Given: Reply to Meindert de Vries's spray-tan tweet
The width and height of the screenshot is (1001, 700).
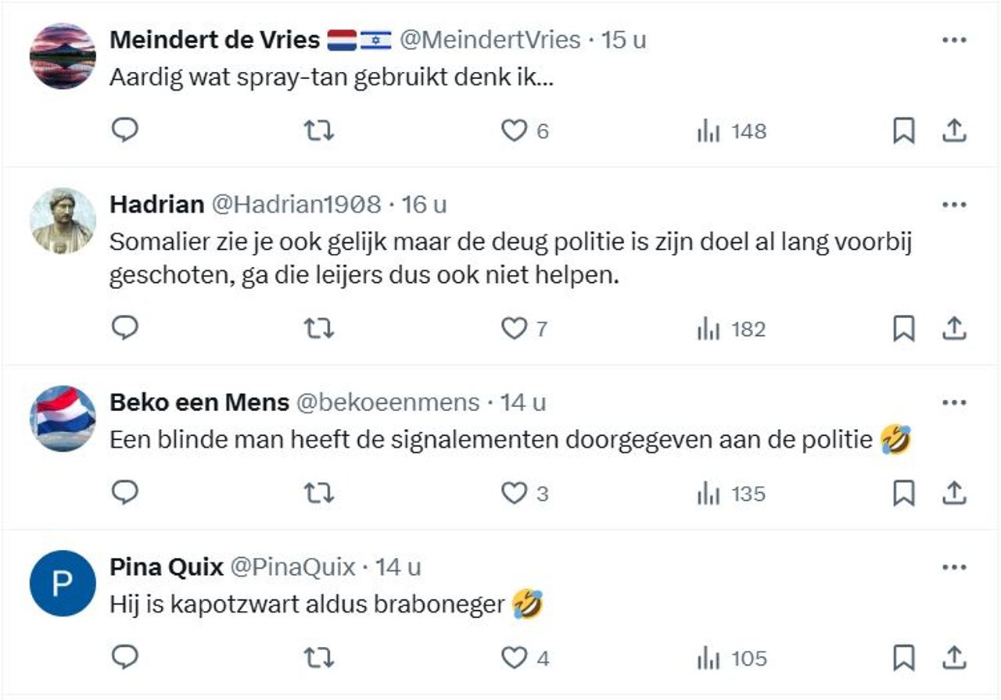Looking at the screenshot, I should (124, 131).
